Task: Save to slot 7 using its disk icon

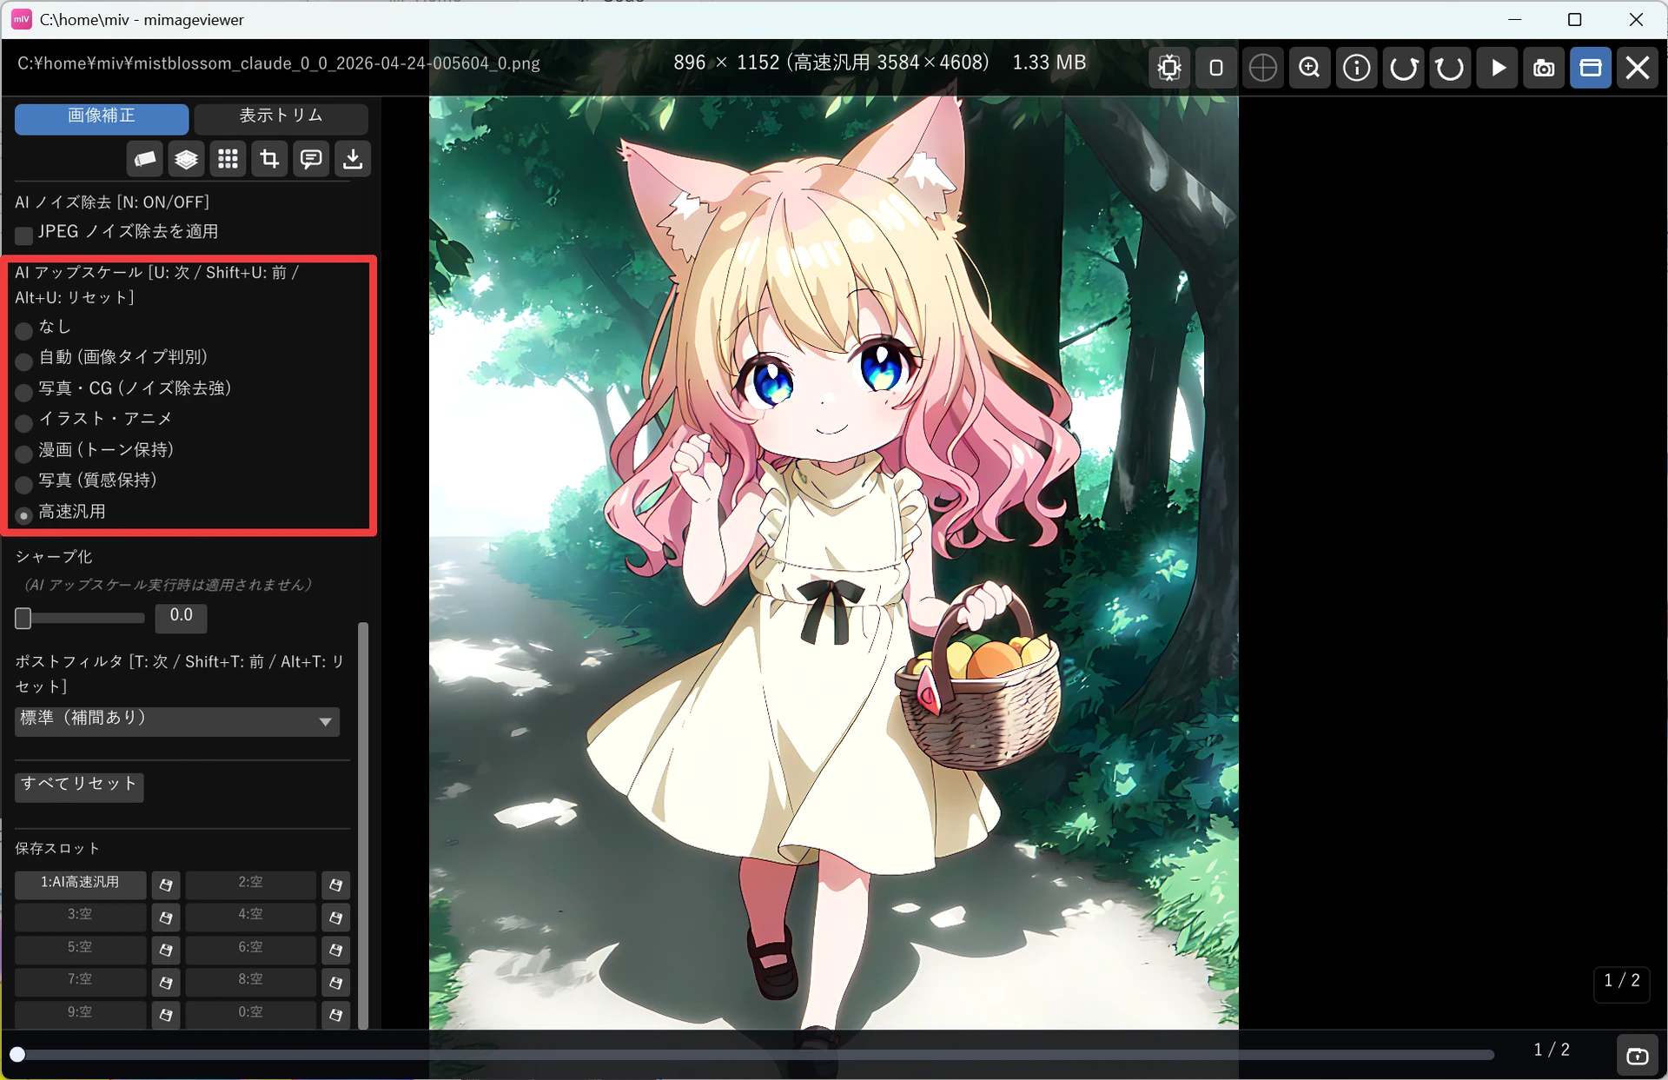Action: coord(166,983)
